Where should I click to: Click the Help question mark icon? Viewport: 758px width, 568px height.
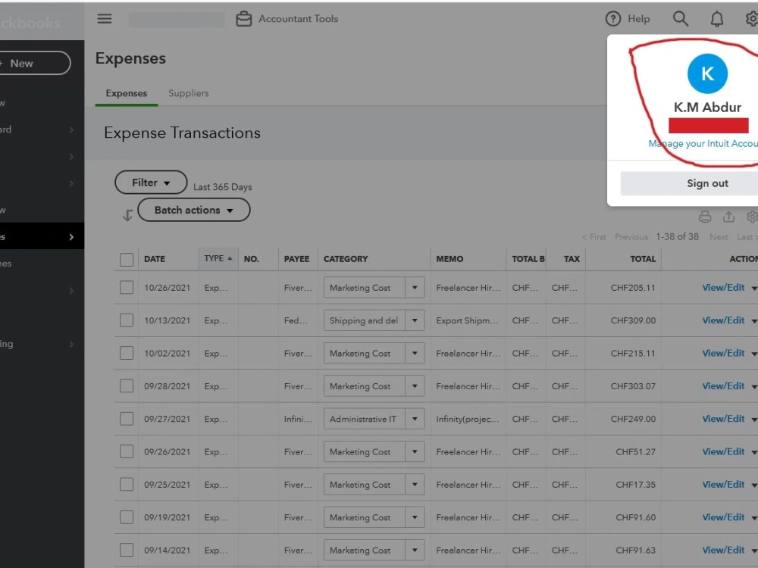[x=613, y=19]
